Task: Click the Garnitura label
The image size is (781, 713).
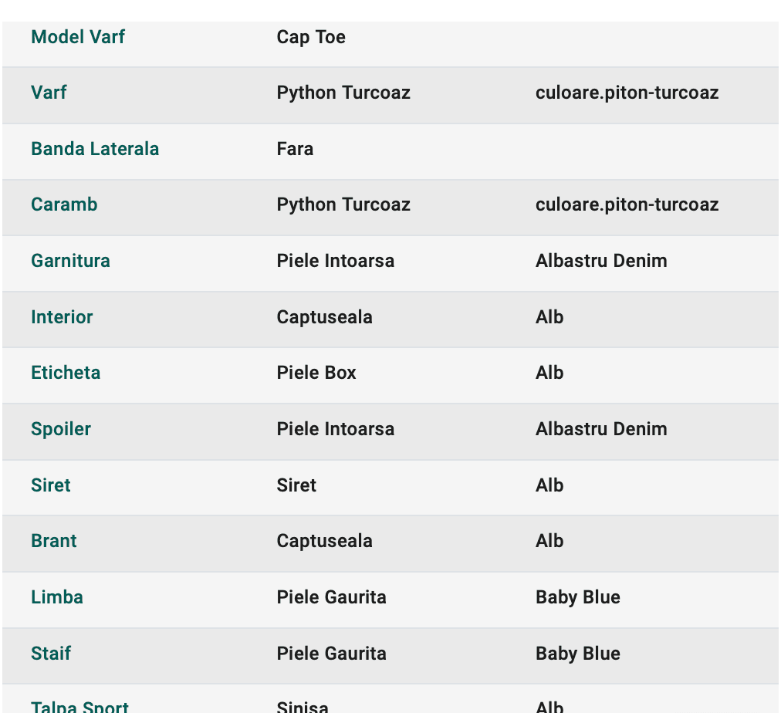Action: click(70, 261)
